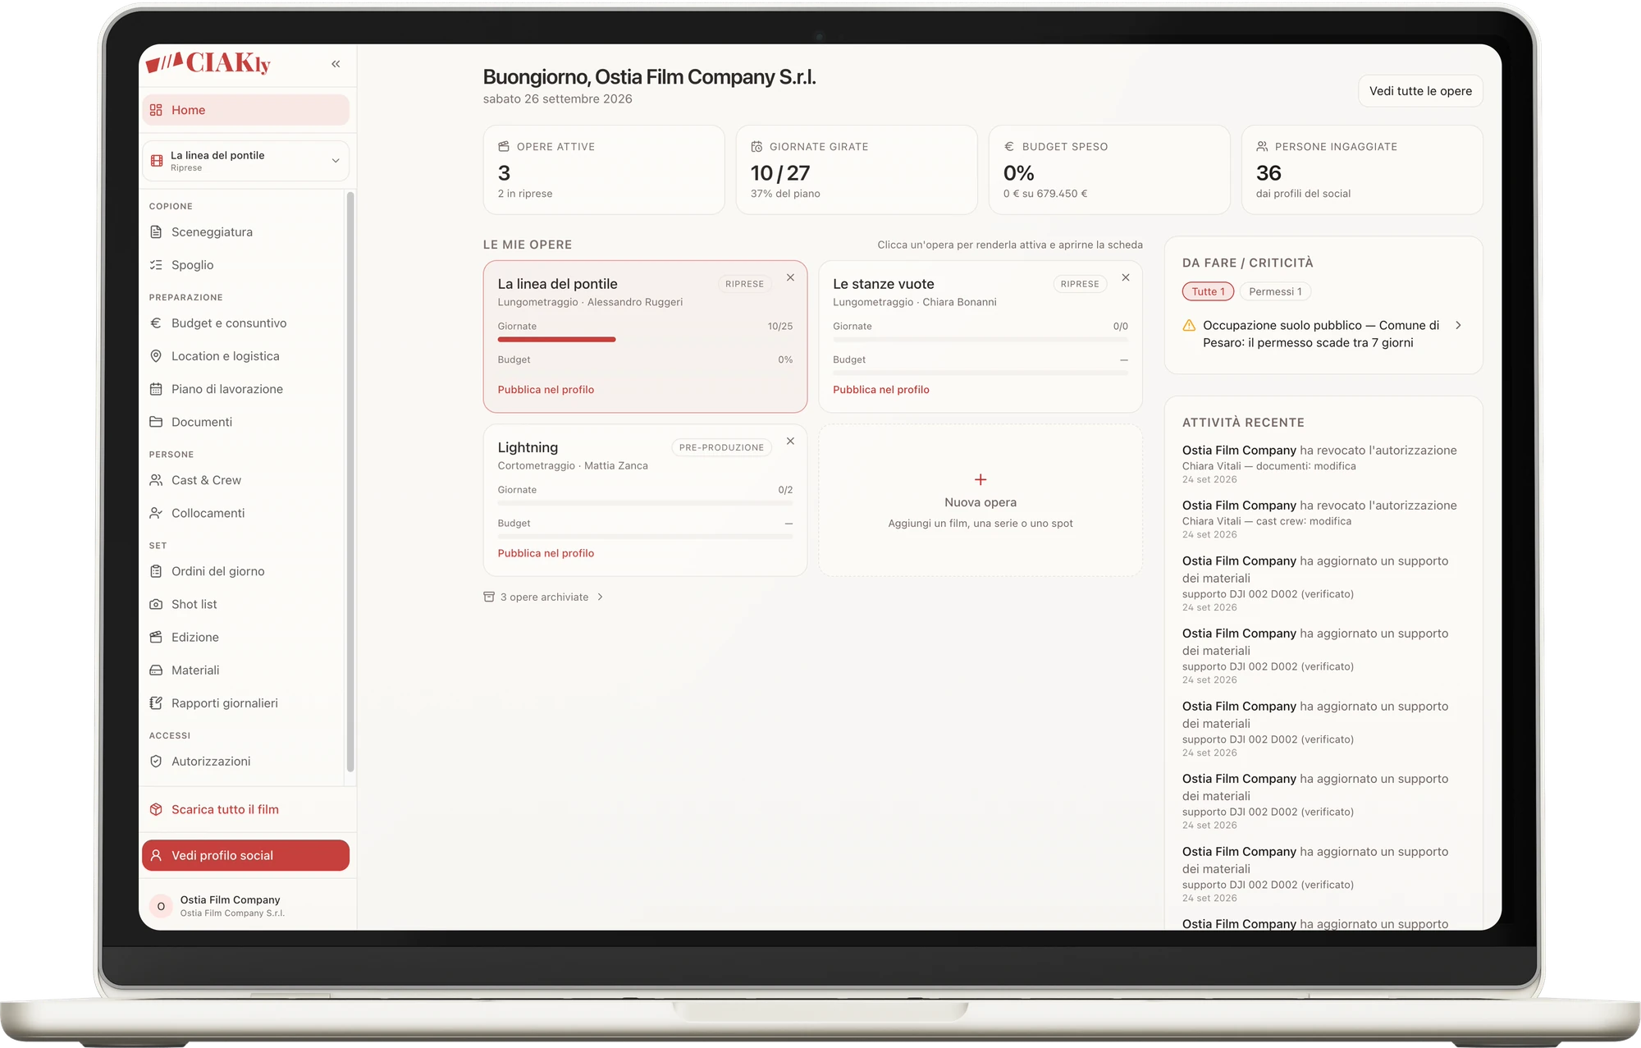Click the drive icon beside Materiali
Viewport: 1641px width, 1048px height.
click(x=156, y=670)
